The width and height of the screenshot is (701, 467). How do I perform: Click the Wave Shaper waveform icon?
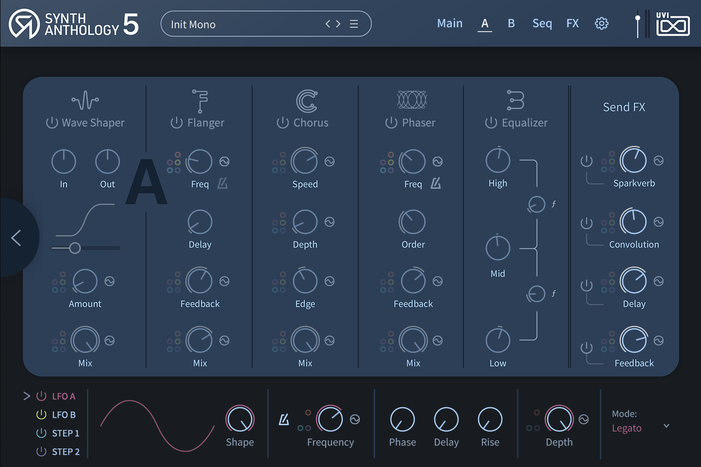point(85,101)
